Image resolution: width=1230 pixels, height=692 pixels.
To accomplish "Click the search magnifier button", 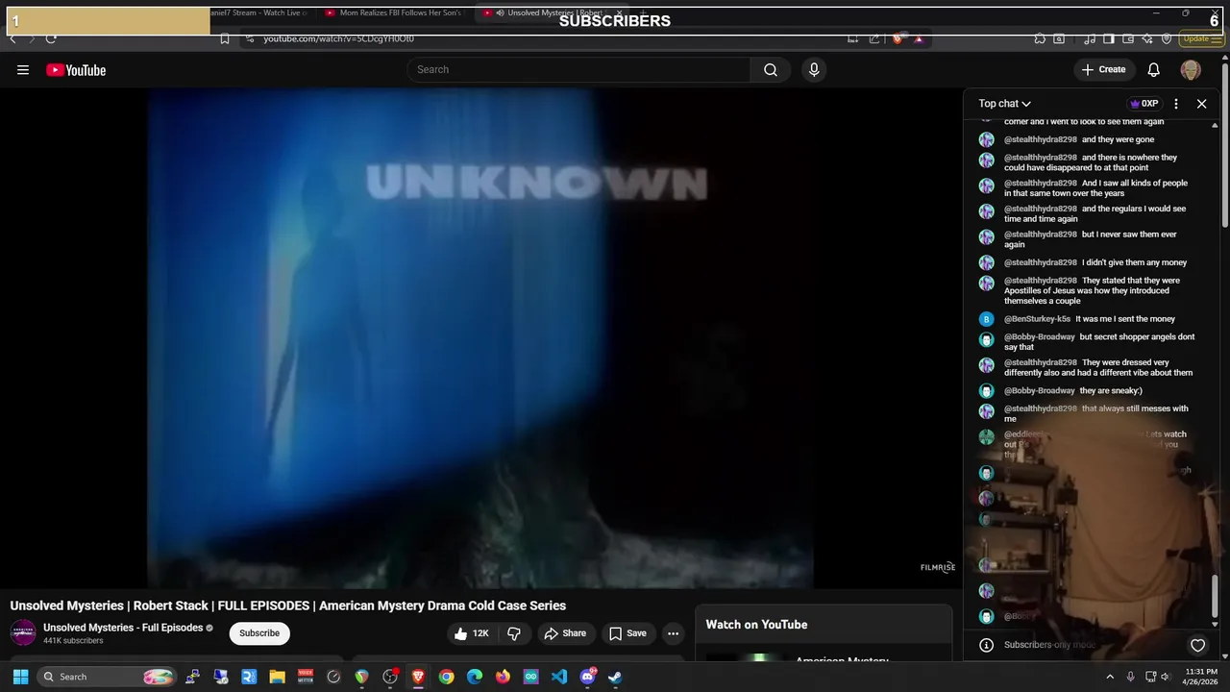I will tap(771, 70).
